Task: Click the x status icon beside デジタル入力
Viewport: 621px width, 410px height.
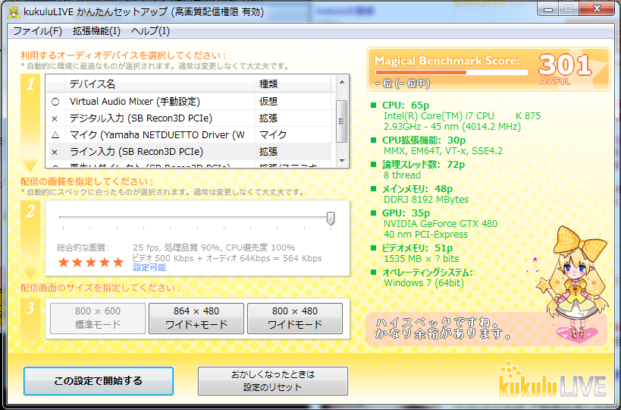Action: (55, 118)
